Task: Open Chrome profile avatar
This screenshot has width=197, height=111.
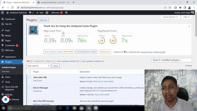Action: point(190,7)
